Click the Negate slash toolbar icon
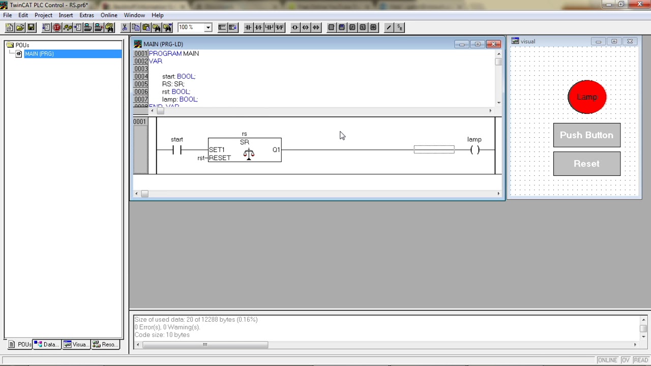 tap(389, 27)
